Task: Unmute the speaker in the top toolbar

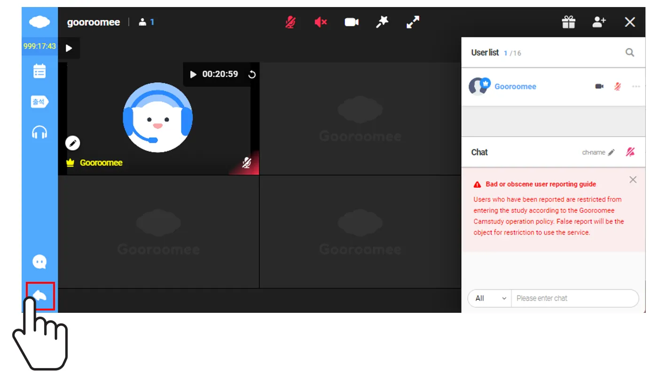Action: (x=321, y=22)
